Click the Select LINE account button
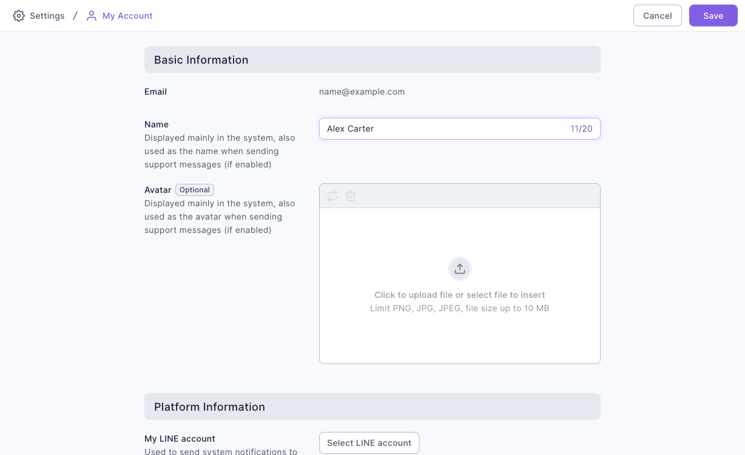This screenshot has width=745, height=455. 369,443
